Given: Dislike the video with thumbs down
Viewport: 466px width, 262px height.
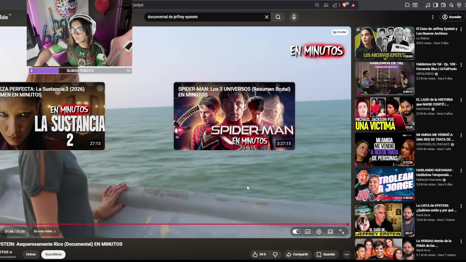Looking at the screenshot, I should coord(275,254).
